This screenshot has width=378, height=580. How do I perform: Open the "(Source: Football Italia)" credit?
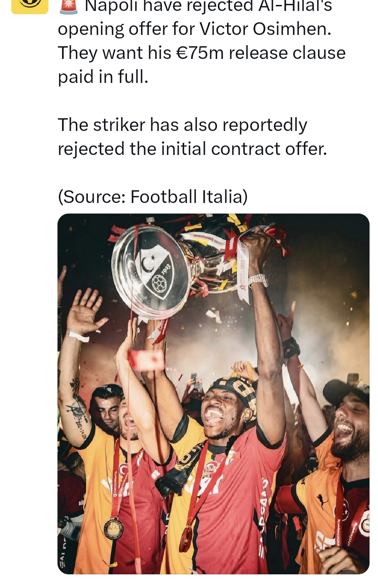tap(153, 197)
